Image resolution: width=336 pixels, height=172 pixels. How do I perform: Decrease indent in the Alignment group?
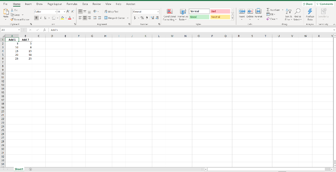95,18
